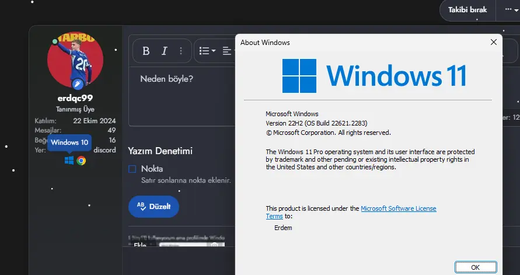
Task: Enable the Nokta checkbox
Action: 132,169
